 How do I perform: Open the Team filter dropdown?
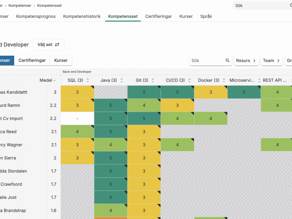(x=271, y=60)
